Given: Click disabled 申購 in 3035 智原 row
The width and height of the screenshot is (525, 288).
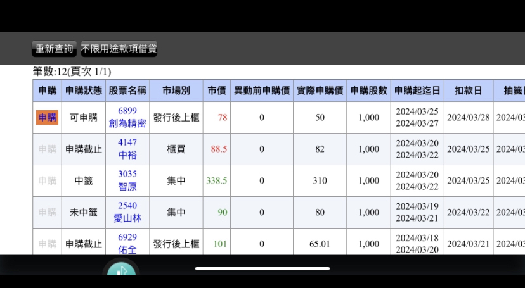Looking at the screenshot, I should [47, 181].
